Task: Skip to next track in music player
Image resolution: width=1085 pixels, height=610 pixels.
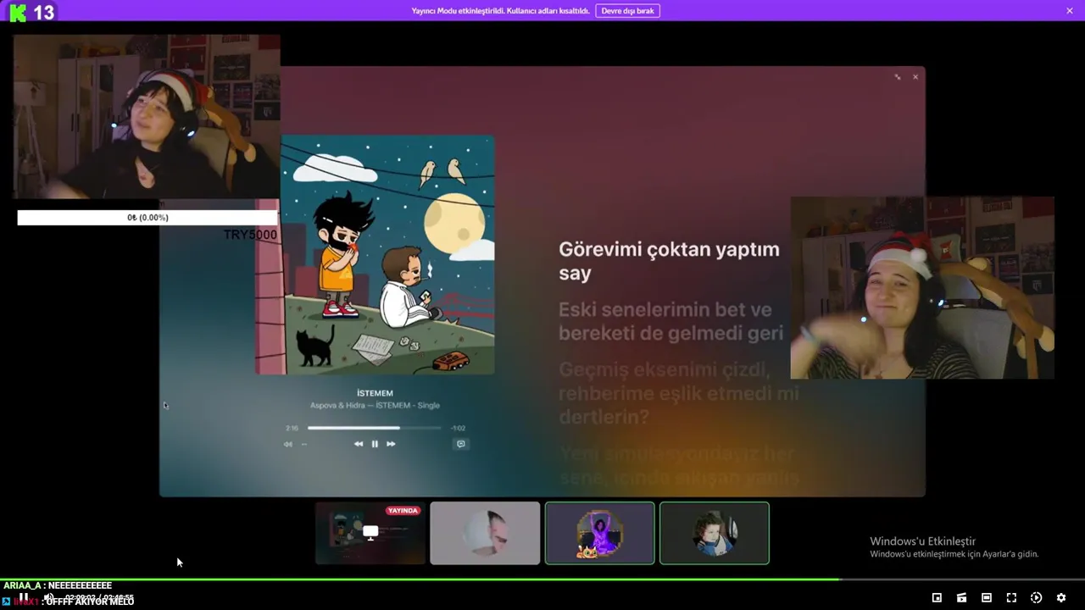Action: [x=391, y=444]
